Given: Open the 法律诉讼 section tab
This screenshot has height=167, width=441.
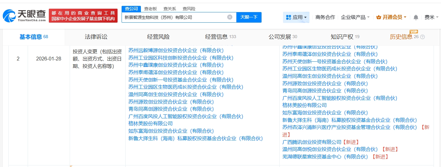Looking at the screenshot, I should pyautogui.click(x=96, y=37).
